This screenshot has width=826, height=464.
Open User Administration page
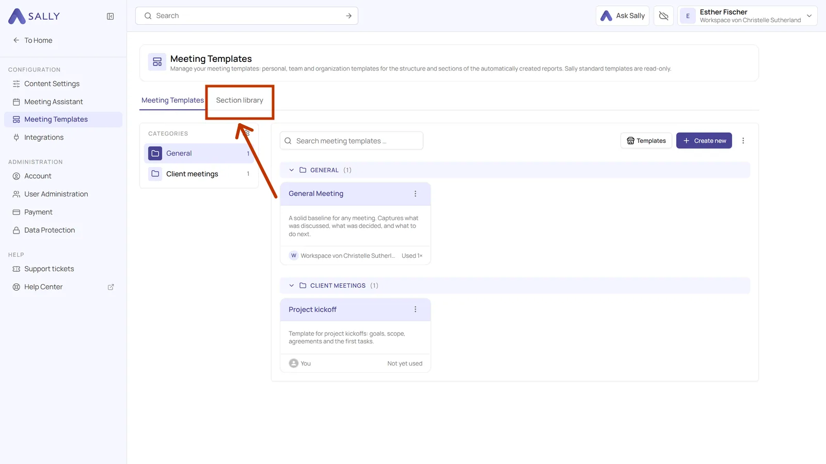pos(63,194)
